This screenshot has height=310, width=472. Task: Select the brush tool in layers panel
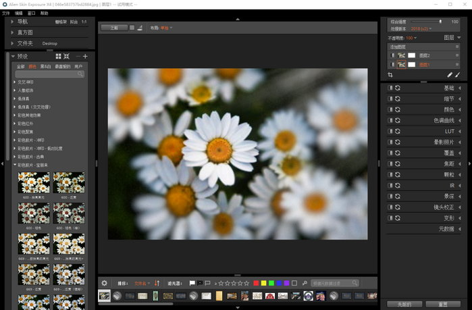pyautogui.click(x=457, y=75)
